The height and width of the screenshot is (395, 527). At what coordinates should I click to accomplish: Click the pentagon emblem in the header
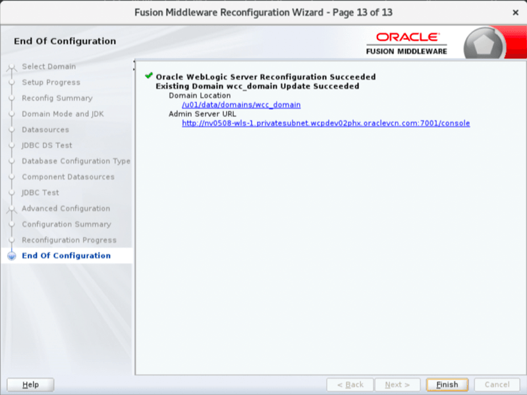coord(484,45)
